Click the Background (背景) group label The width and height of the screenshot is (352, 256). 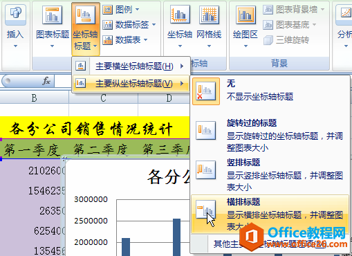pos(279,63)
